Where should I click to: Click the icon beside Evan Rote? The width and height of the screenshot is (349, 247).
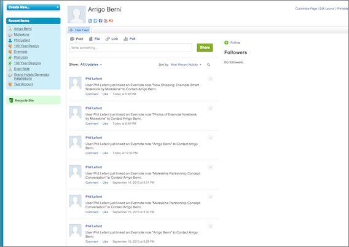tap(10, 69)
